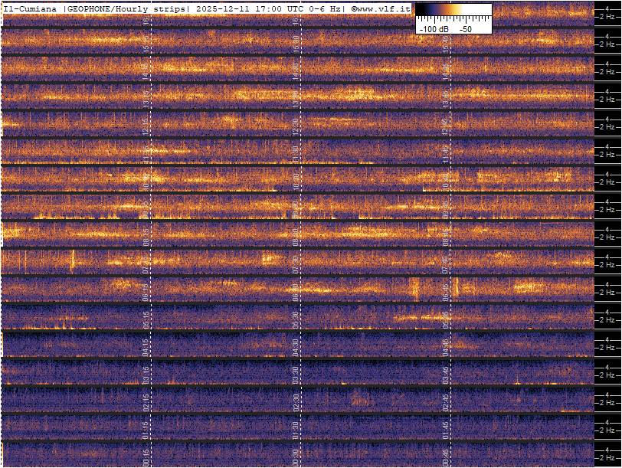Click the dB color scale gradient bar
Image resolution: width=622 pixels, height=468 pixels.
click(453, 11)
